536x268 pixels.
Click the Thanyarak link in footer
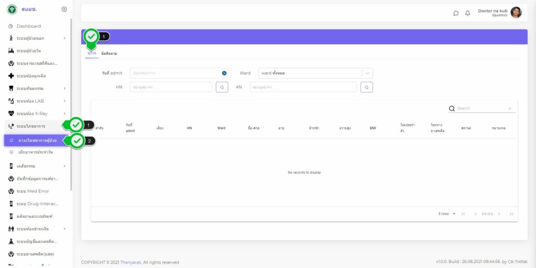pos(131,262)
